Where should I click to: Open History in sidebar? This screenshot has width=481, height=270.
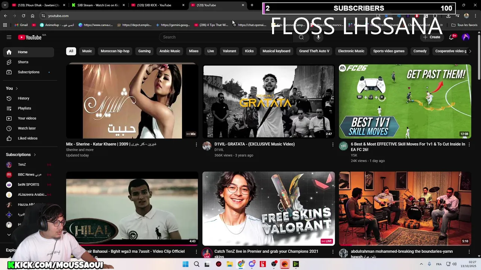pyautogui.click(x=29, y=98)
